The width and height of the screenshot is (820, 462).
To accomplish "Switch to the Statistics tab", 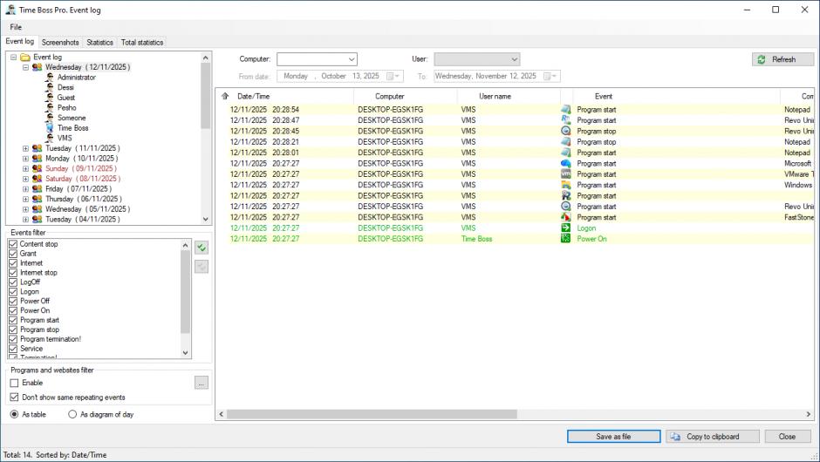I will (x=100, y=43).
